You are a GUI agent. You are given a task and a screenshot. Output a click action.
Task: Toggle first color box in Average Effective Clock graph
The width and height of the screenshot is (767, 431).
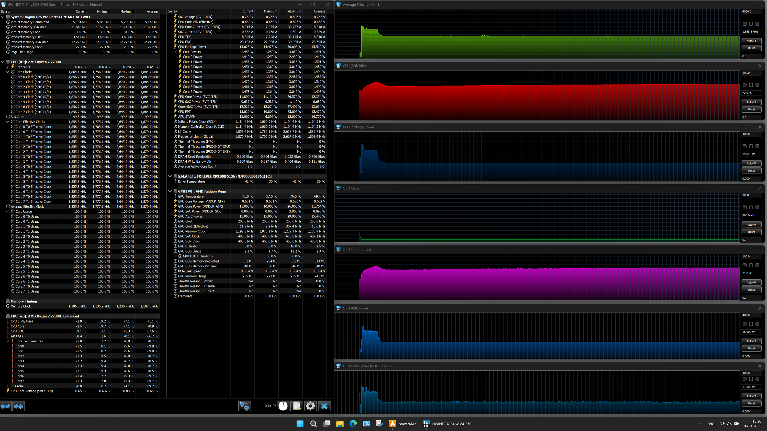click(744, 24)
